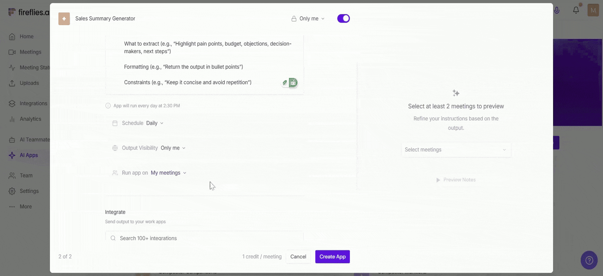This screenshot has width=603, height=276.
Task: Click the globe icon beside Output Visibility
Action: pyautogui.click(x=115, y=148)
